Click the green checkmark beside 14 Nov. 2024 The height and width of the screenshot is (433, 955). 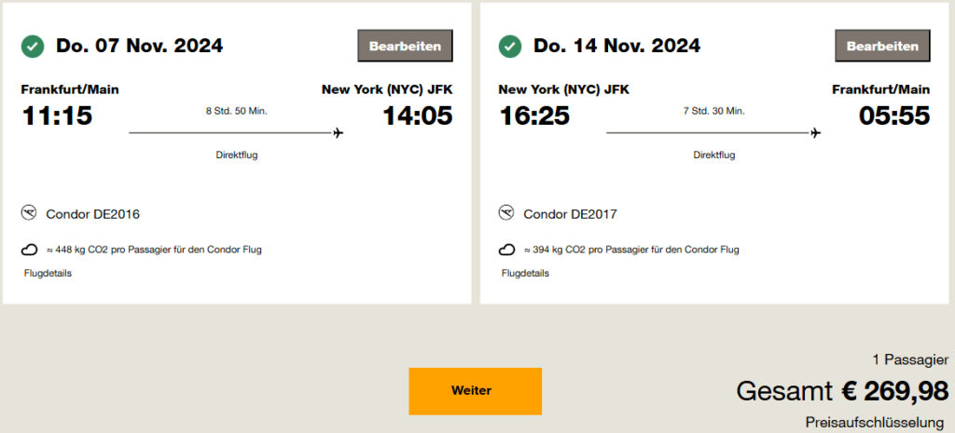[510, 46]
